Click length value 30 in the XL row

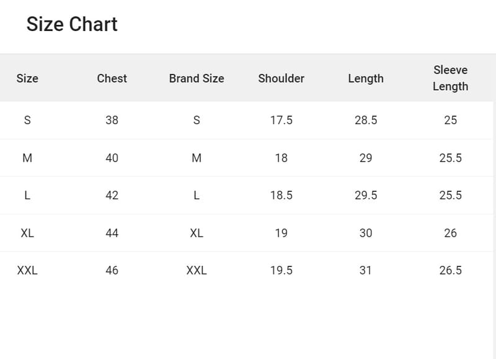pos(366,233)
